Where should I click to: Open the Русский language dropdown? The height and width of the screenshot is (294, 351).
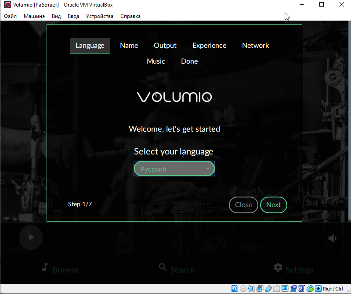pos(174,169)
